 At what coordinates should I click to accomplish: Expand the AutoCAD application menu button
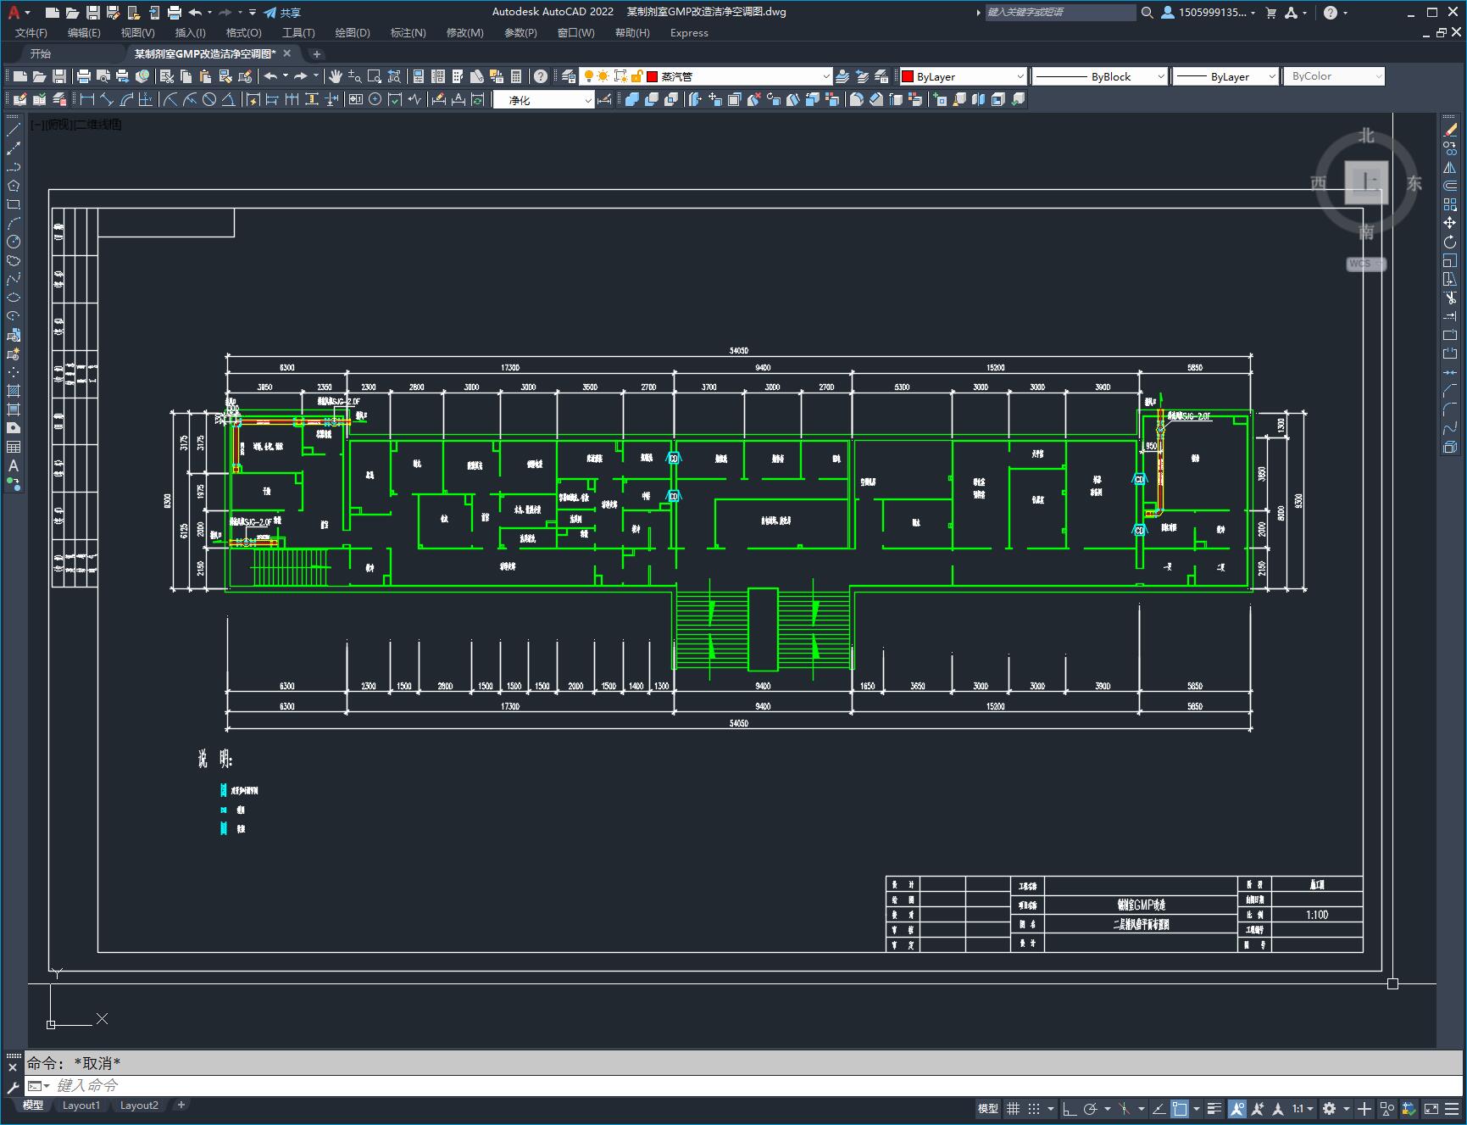[17, 13]
